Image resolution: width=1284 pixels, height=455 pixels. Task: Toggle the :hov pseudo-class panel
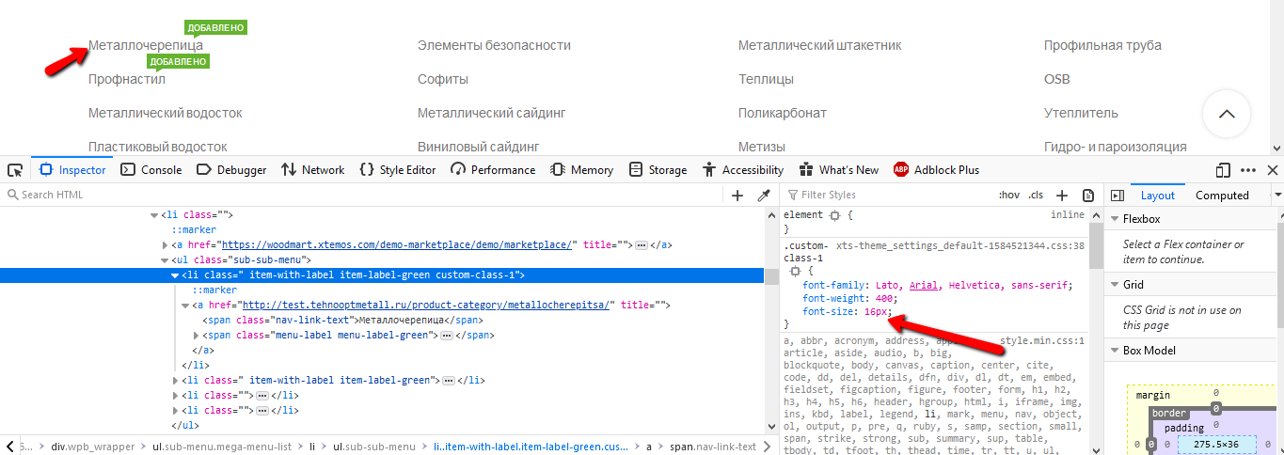coord(1009,196)
